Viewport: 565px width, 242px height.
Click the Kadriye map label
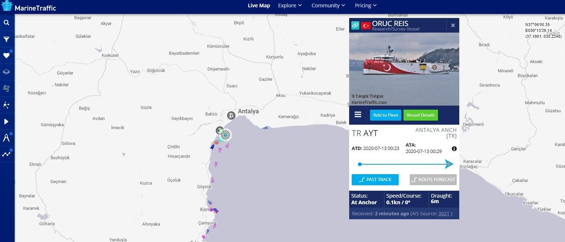click(328, 115)
